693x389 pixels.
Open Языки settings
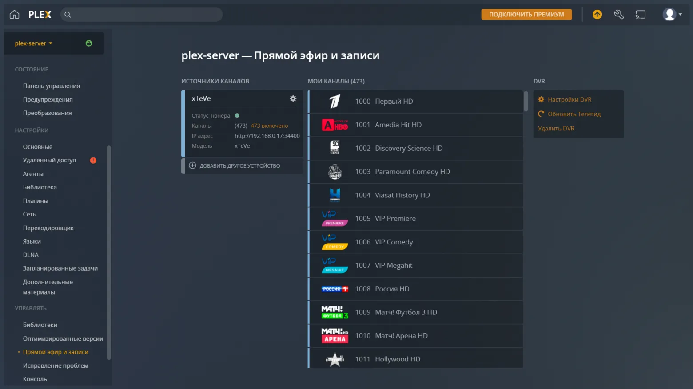coord(32,241)
